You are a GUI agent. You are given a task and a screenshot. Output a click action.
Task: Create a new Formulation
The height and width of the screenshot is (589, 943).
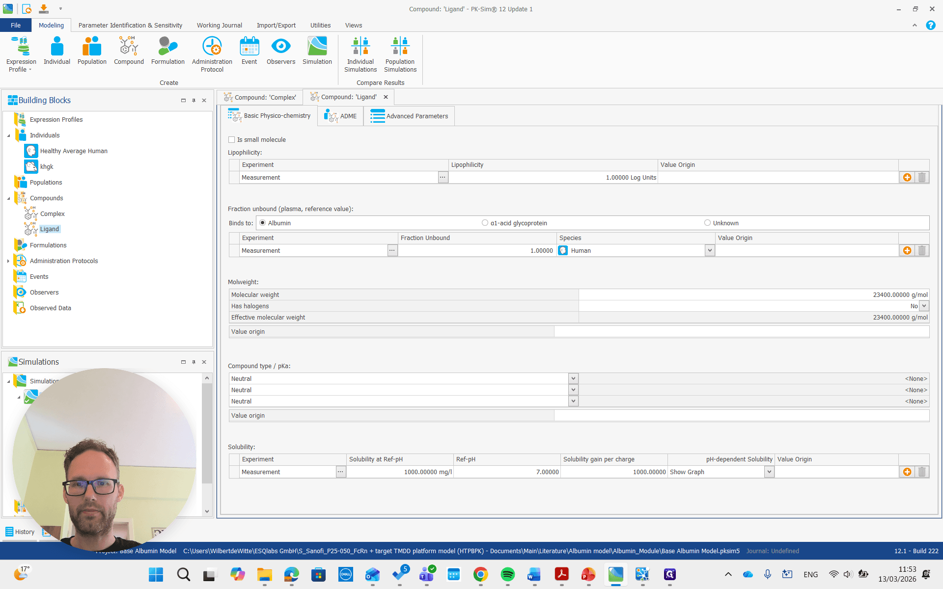coord(168,51)
